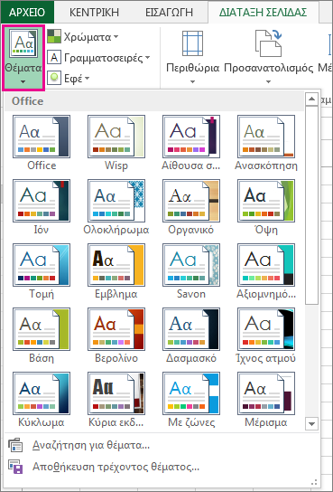
Task: Click the Περιθώρια margins page icon
Action: pos(192,43)
